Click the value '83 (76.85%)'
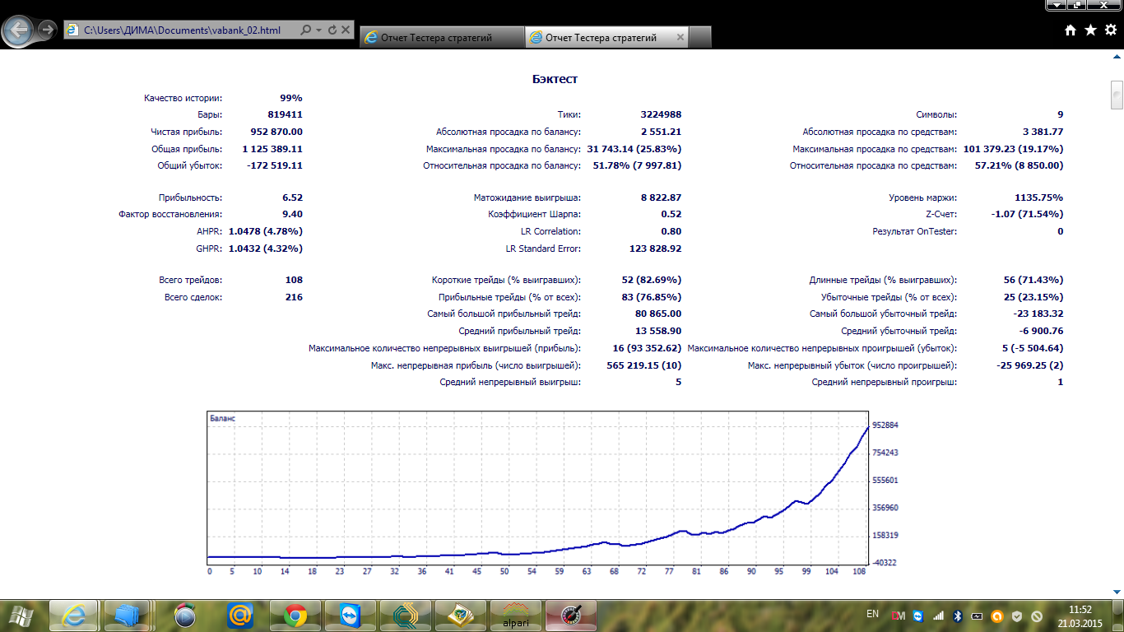This screenshot has width=1124, height=632. click(x=651, y=297)
